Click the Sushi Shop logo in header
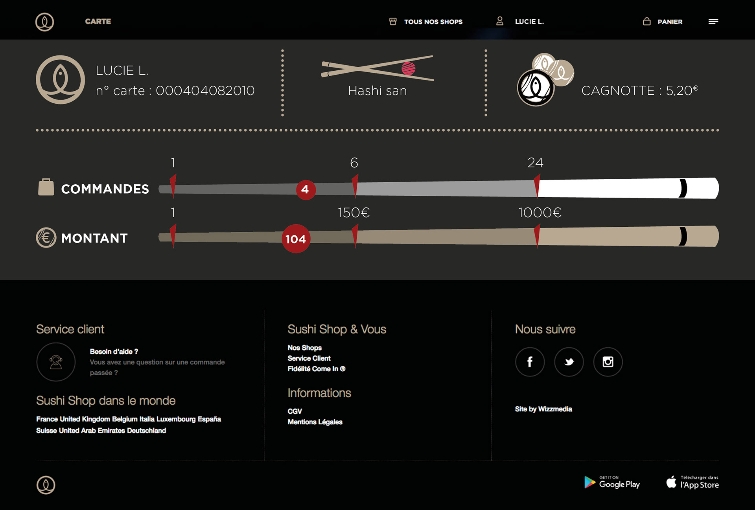The height and width of the screenshot is (510, 755). (44, 22)
